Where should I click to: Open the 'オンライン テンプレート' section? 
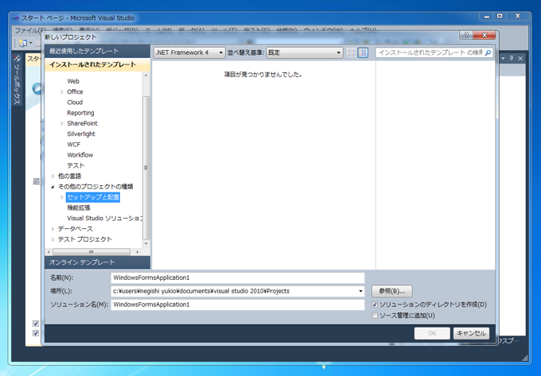click(x=97, y=262)
